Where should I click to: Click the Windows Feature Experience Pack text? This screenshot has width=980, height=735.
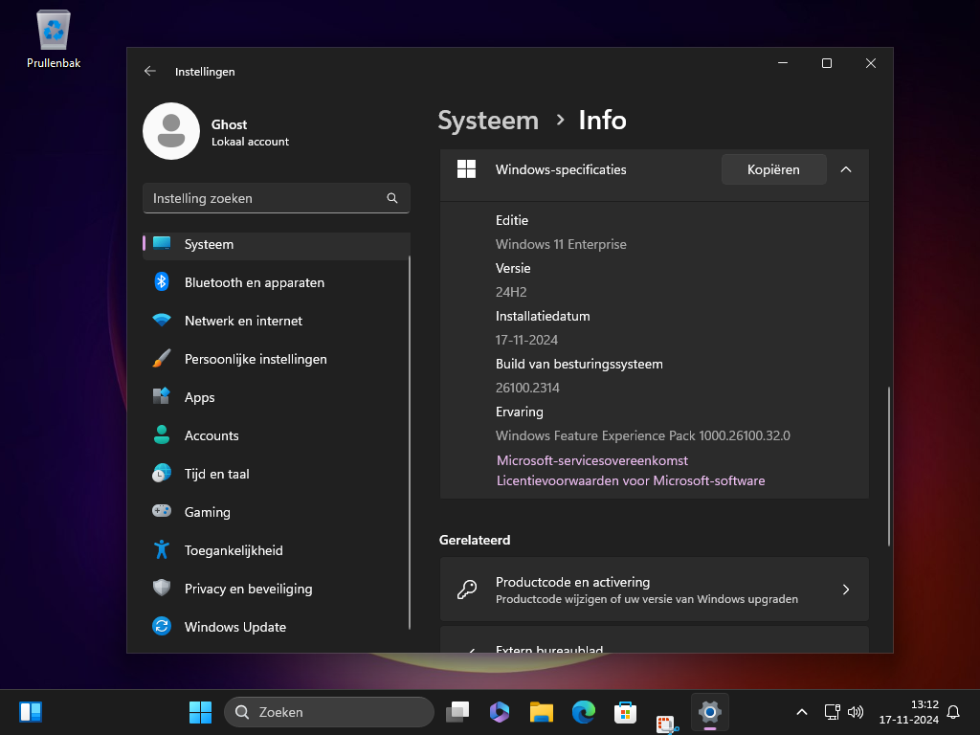[642, 435]
